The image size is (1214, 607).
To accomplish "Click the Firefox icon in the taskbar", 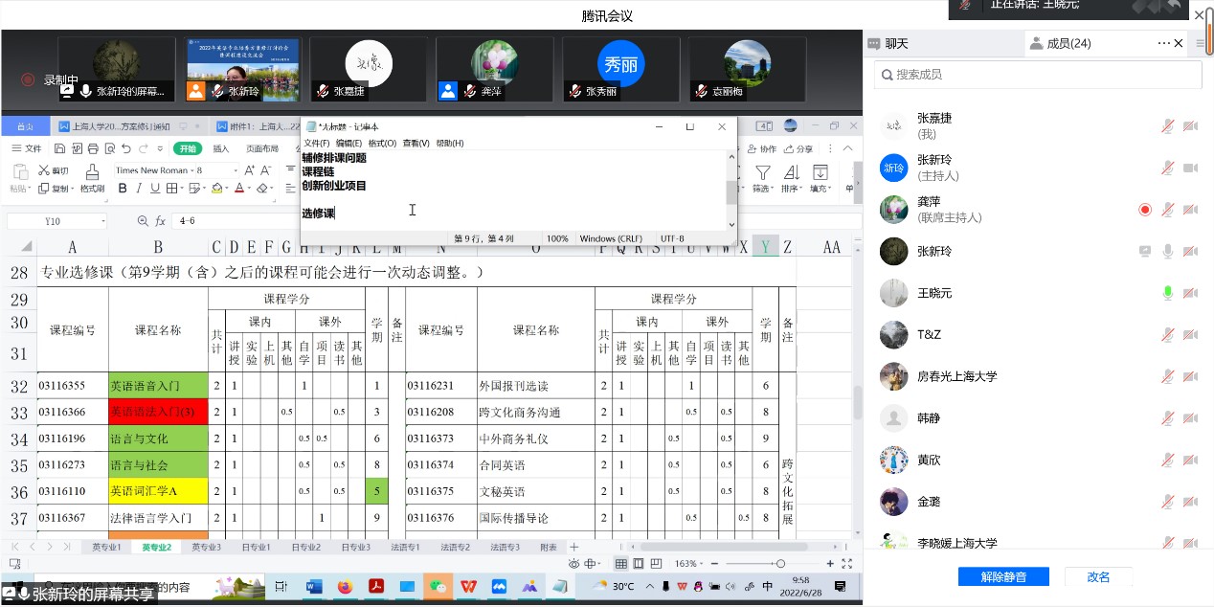I will (345, 586).
